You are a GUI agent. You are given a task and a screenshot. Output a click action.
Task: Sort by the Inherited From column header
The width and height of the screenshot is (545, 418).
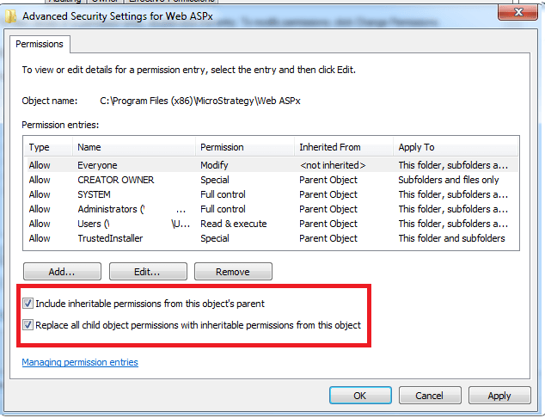330,147
